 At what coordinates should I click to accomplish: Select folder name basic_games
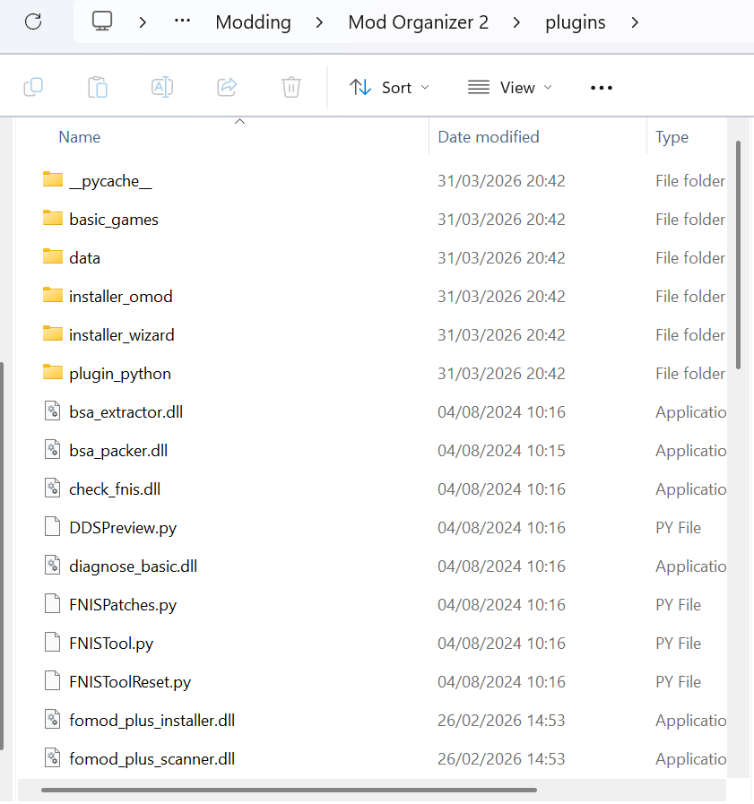coord(114,220)
